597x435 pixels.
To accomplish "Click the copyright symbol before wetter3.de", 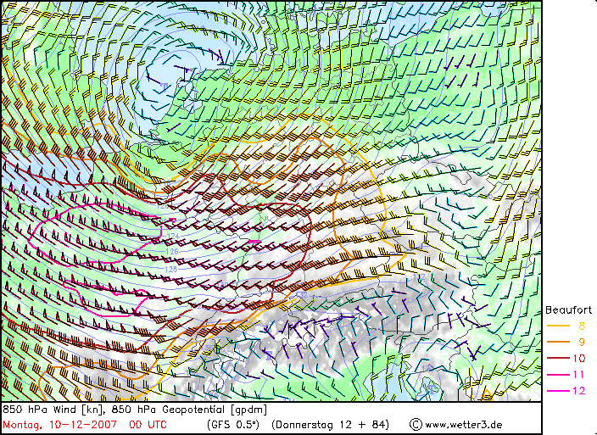I will pos(416,424).
